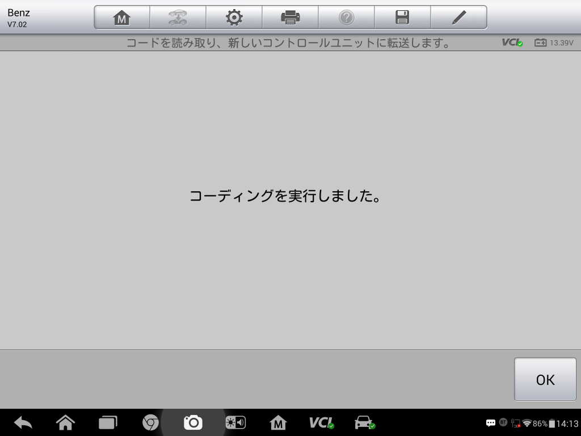Open the message notification in status tray
The image size is (581, 436).
[x=491, y=423]
